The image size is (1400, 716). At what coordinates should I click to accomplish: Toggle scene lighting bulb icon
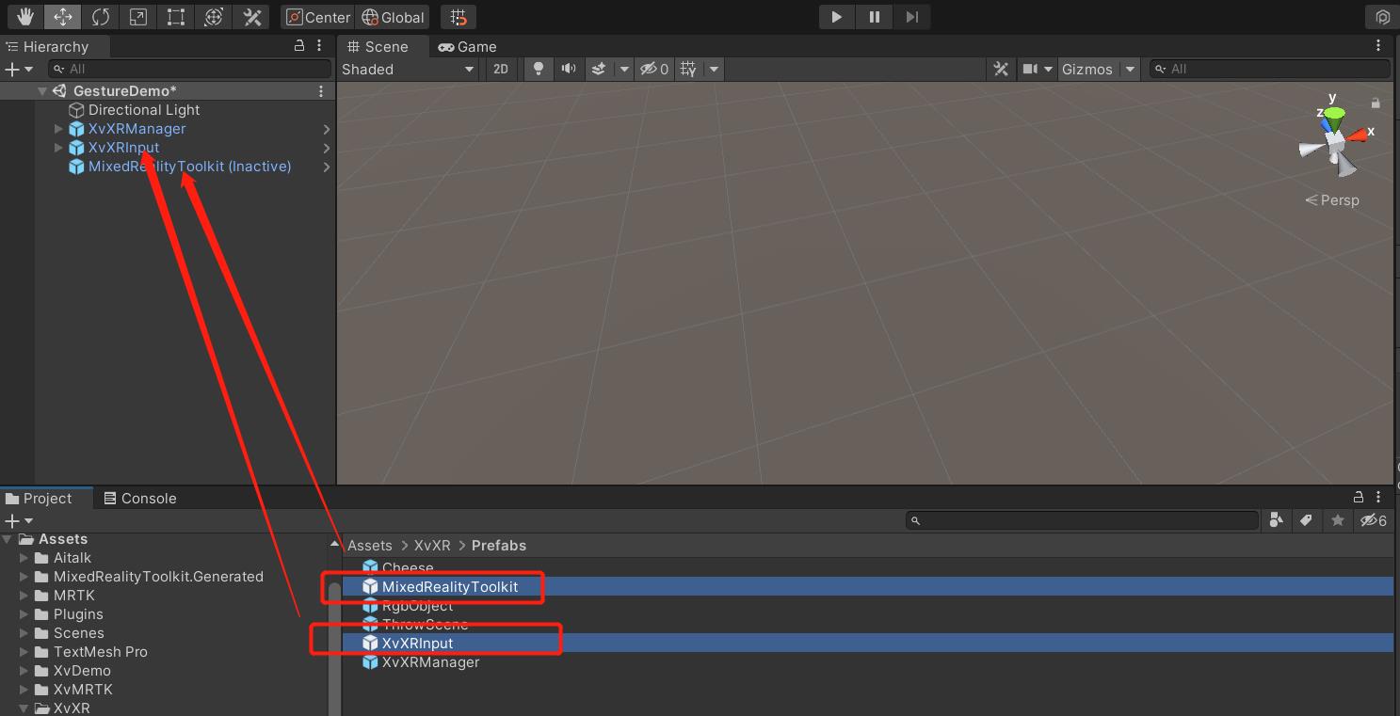tap(539, 69)
